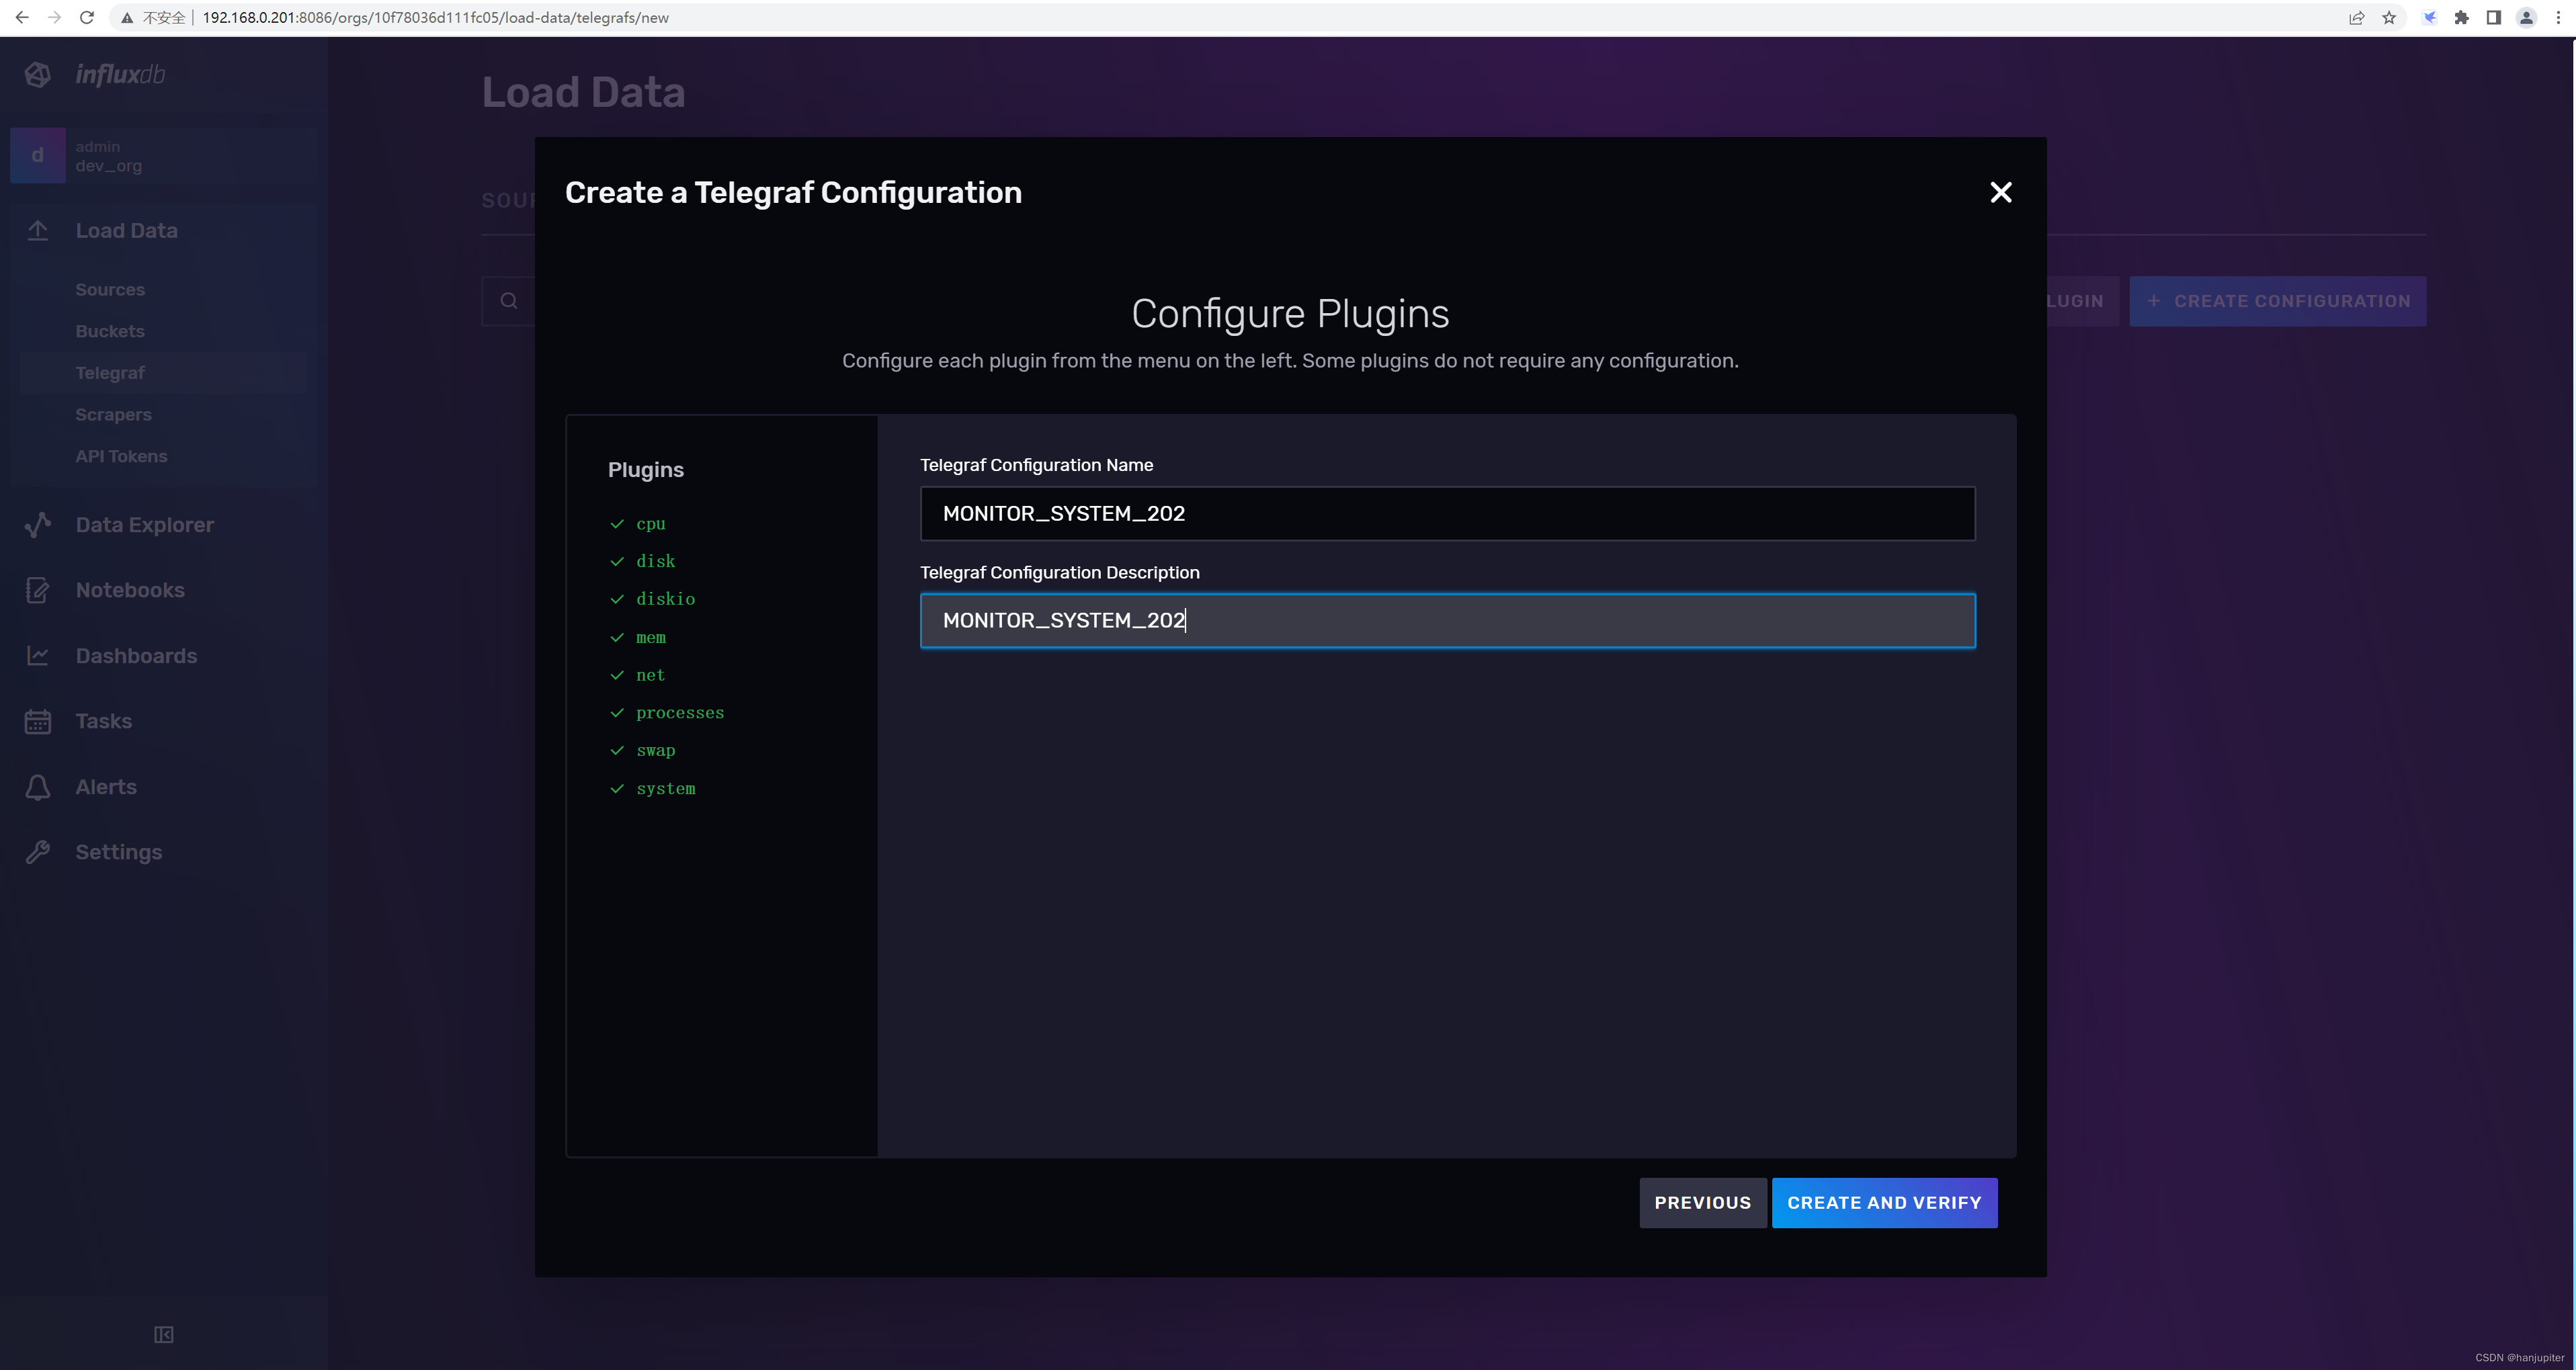This screenshot has height=1370, width=2576.
Task: Share this page icon
Action: [2357, 17]
